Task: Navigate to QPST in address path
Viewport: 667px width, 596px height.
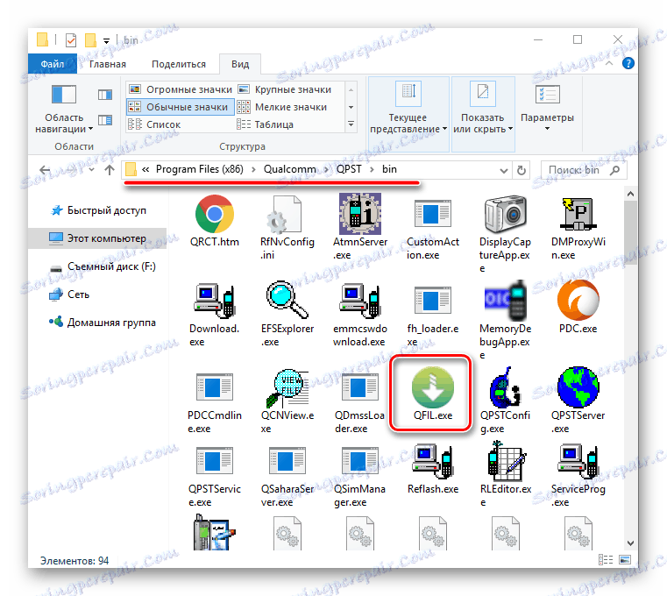Action: [349, 169]
